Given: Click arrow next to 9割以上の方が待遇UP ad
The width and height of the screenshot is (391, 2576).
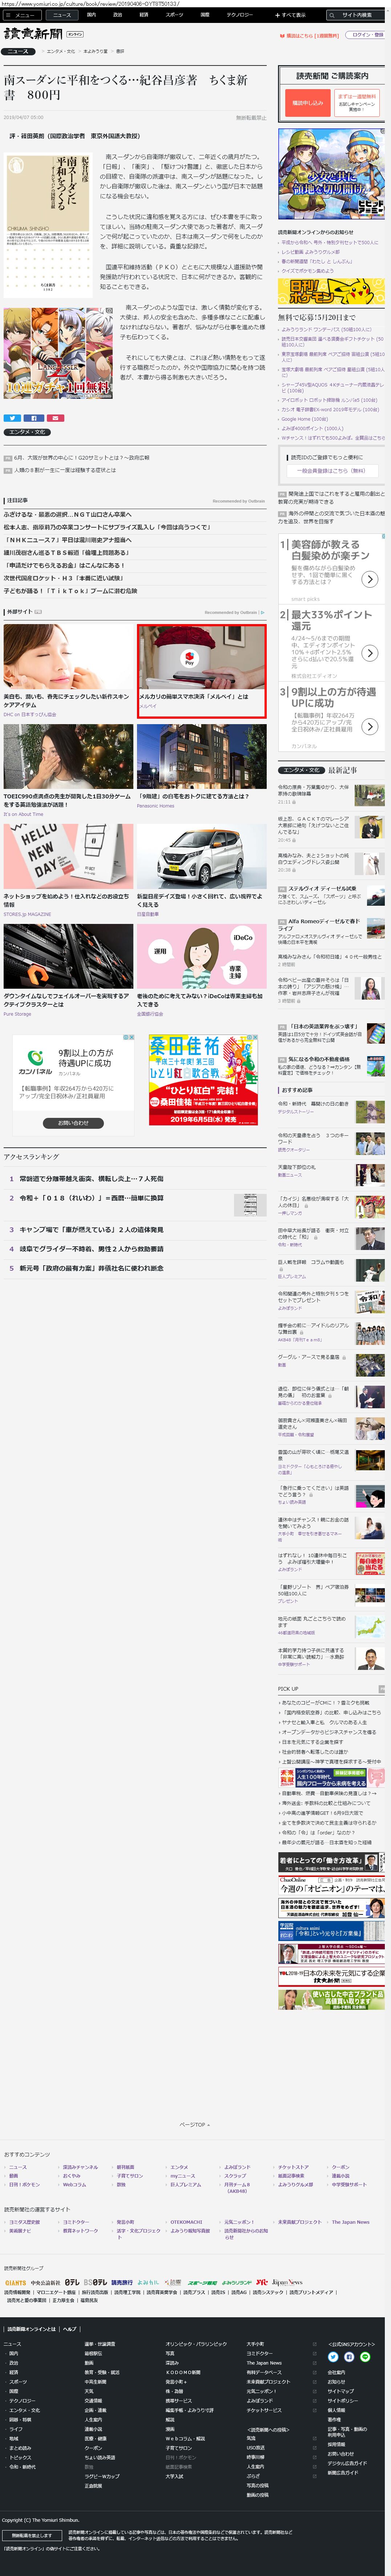Looking at the screenshot, I should click(x=369, y=727).
